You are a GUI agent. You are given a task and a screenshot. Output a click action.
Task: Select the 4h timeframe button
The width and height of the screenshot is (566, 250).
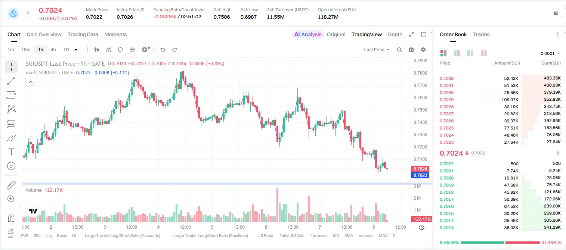53,50
